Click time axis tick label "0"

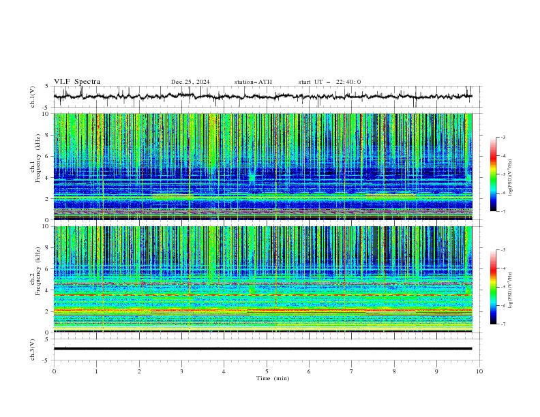54,371
